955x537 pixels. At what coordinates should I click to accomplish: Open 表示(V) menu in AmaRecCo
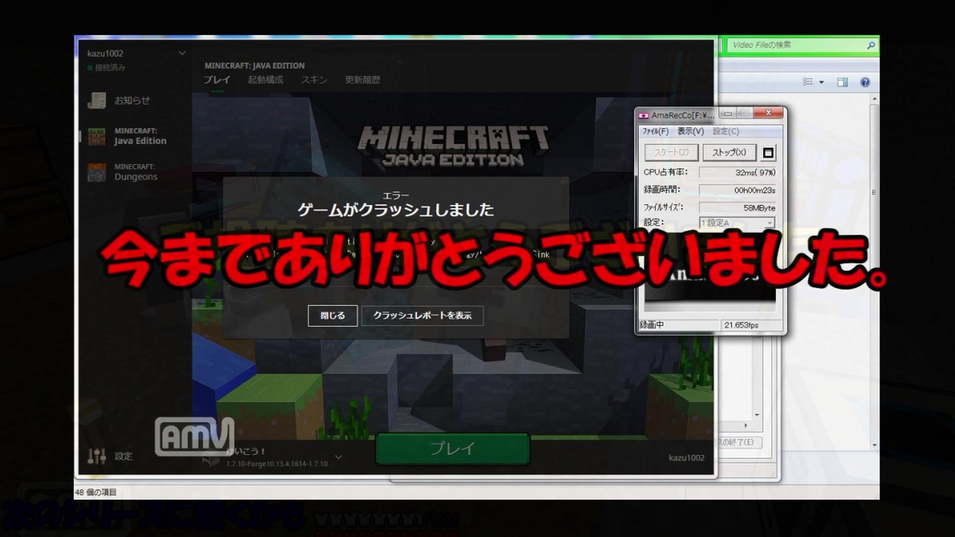[x=691, y=131]
